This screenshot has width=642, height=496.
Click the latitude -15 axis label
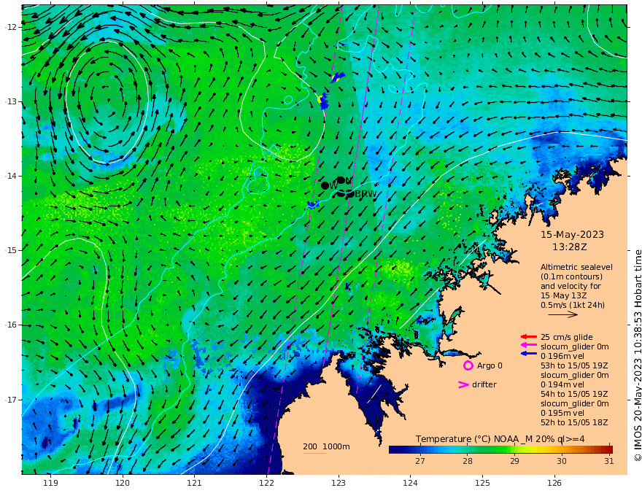point(12,250)
